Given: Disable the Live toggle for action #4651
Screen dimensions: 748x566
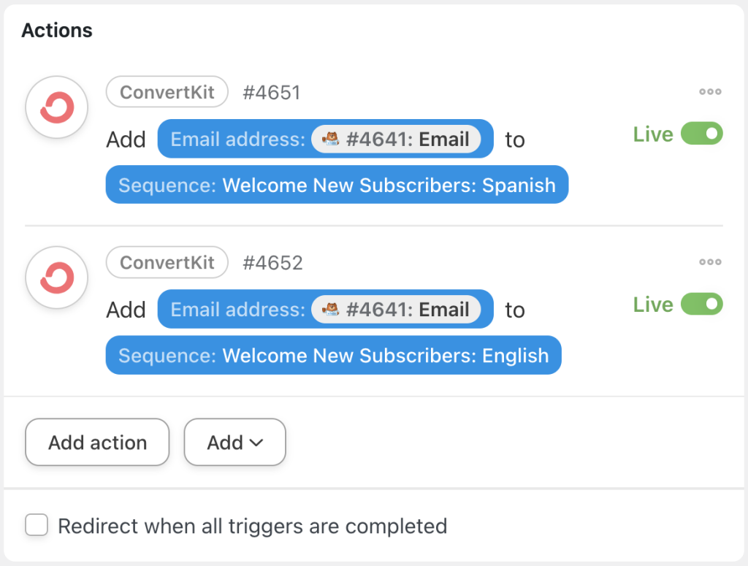Looking at the screenshot, I should click(703, 134).
